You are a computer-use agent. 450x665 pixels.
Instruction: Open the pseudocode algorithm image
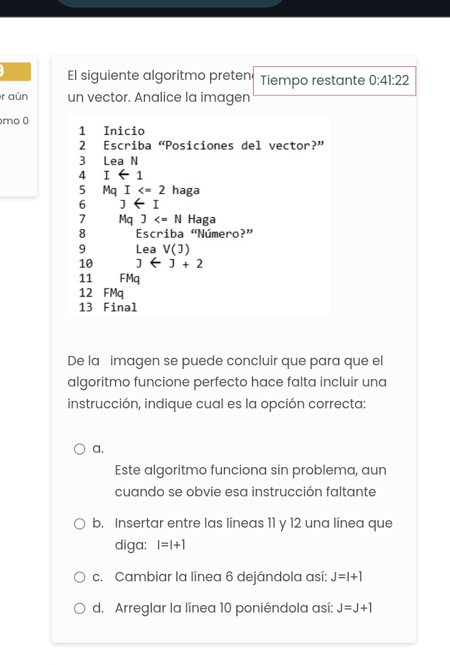[199, 215]
